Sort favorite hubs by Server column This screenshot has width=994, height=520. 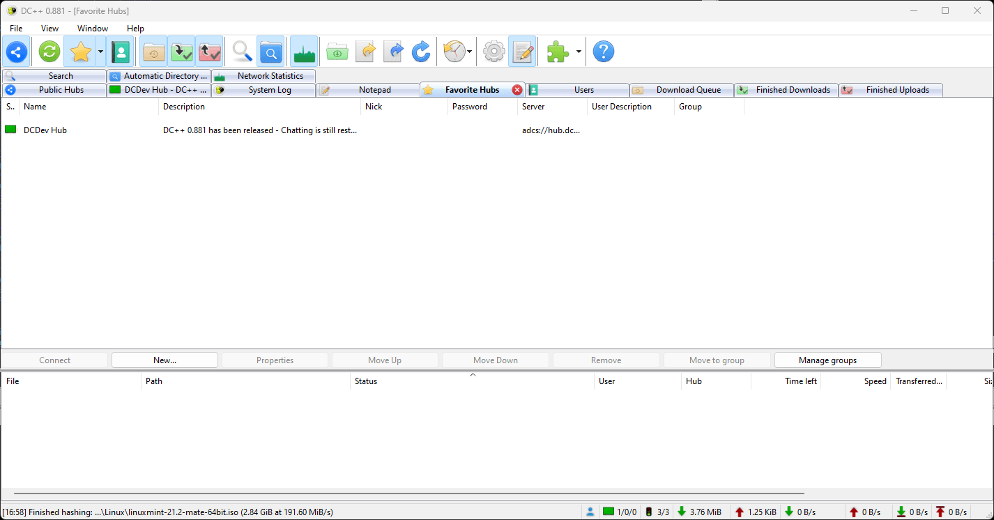553,107
